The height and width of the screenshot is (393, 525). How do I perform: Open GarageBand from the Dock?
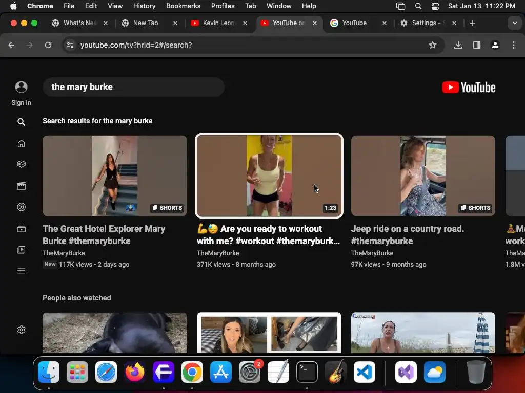click(x=336, y=372)
